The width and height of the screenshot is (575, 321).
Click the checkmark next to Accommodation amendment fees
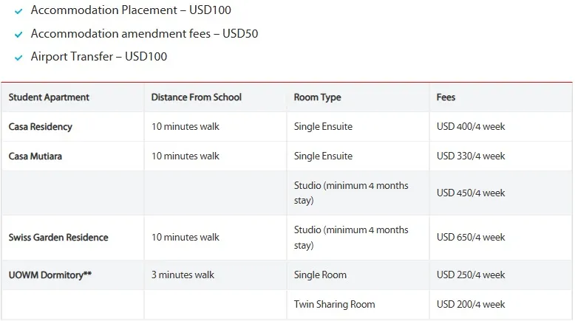click(18, 35)
